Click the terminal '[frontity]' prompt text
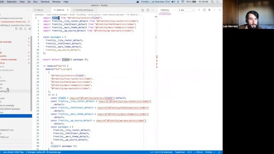This screenshot has height=154, width=274. [x=165, y=14]
